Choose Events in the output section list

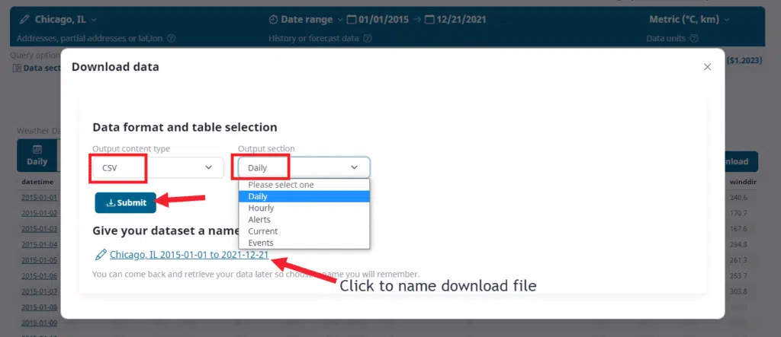coord(260,243)
